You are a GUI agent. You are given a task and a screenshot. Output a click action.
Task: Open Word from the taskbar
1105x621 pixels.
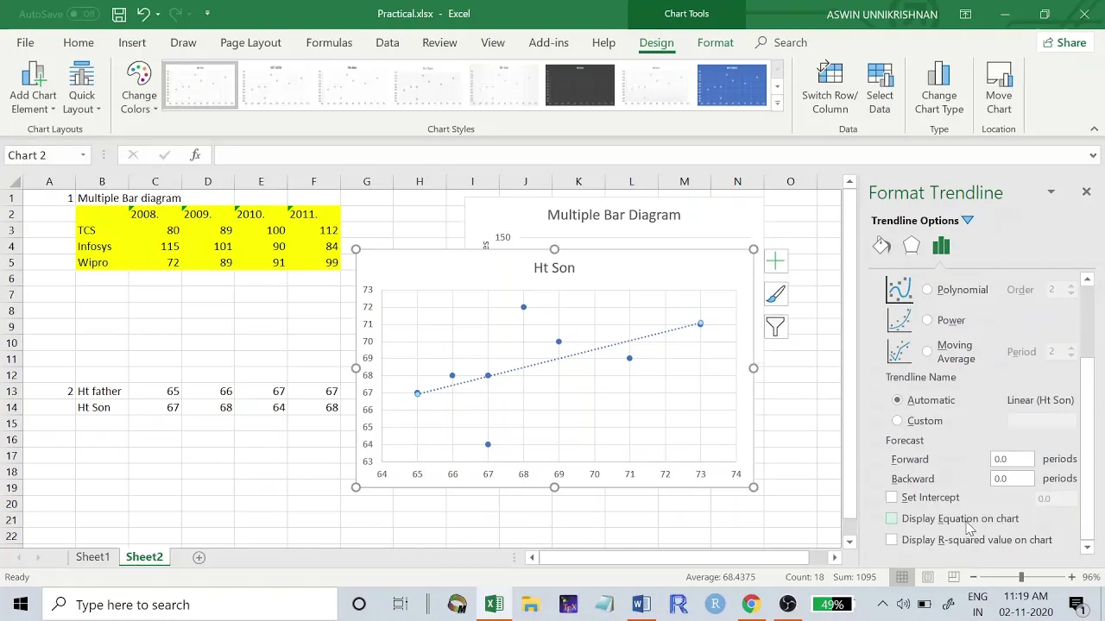(x=641, y=604)
